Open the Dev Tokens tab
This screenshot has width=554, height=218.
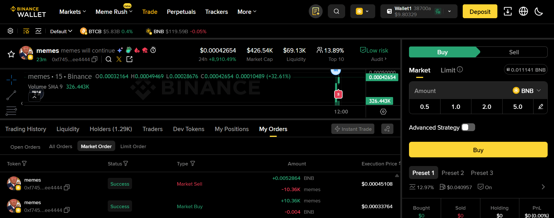click(189, 129)
